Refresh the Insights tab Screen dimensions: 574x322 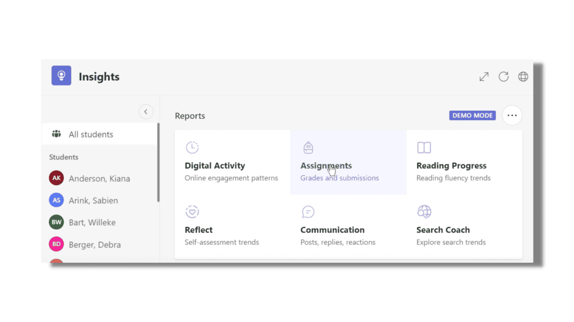504,77
